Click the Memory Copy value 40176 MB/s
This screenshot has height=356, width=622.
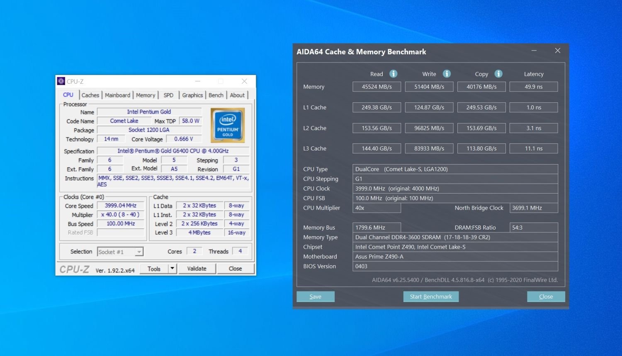[481, 87]
